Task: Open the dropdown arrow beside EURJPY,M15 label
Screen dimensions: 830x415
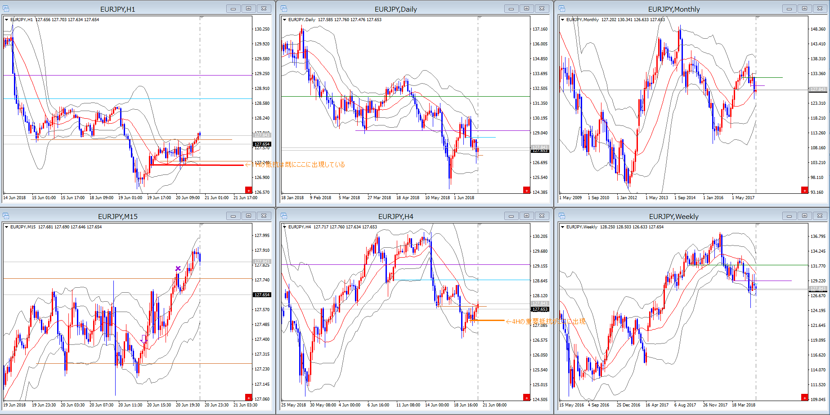Action: click(x=6, y=227)
